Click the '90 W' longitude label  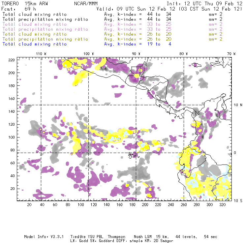[136, 54]
